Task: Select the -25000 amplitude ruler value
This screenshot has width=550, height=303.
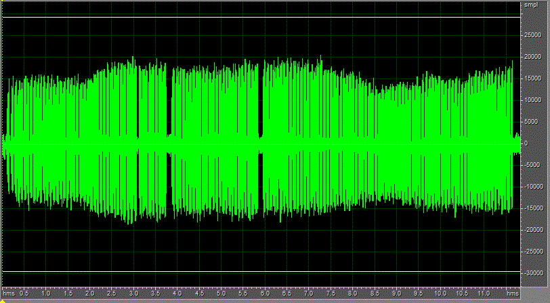Action: pyautogui.click(x=533, y=252)
